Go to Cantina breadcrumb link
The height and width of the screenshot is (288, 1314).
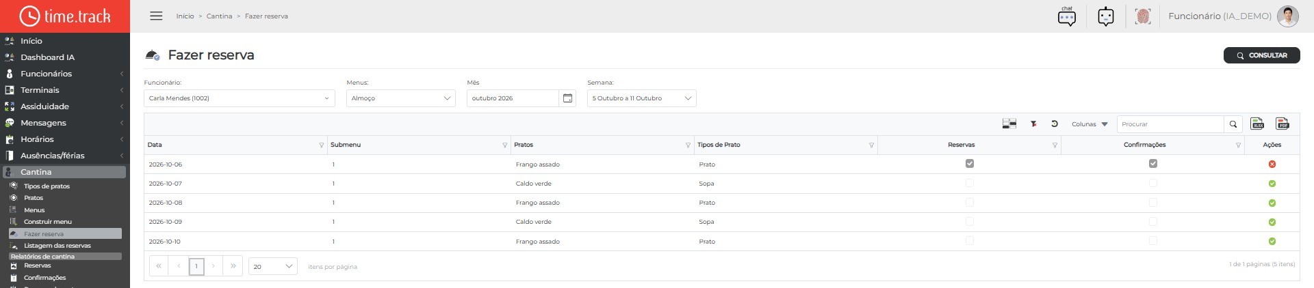[219, 16]
